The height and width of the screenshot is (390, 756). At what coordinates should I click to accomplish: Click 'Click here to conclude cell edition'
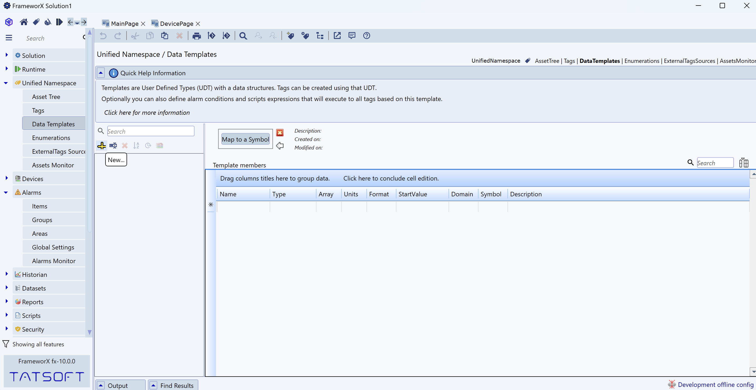(x=391, y=178)
